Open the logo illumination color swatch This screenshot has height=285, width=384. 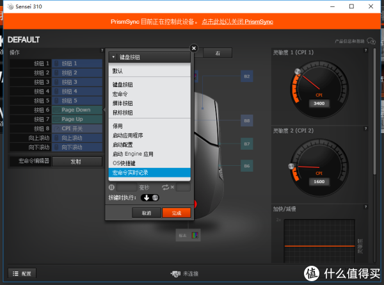click(195, 236)
